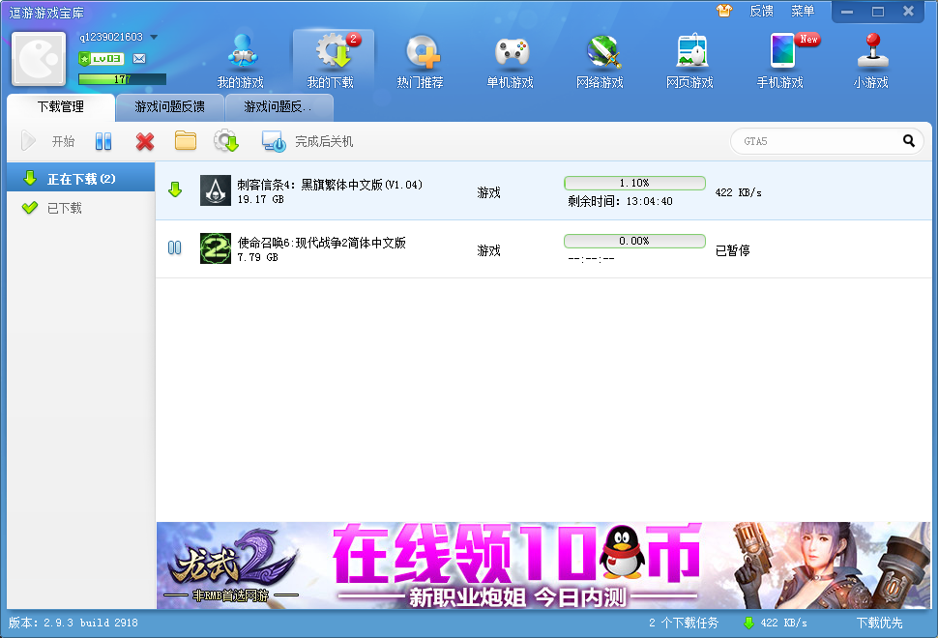
Task: Click the Lv03 level badge
Action: tap(102, 59)
